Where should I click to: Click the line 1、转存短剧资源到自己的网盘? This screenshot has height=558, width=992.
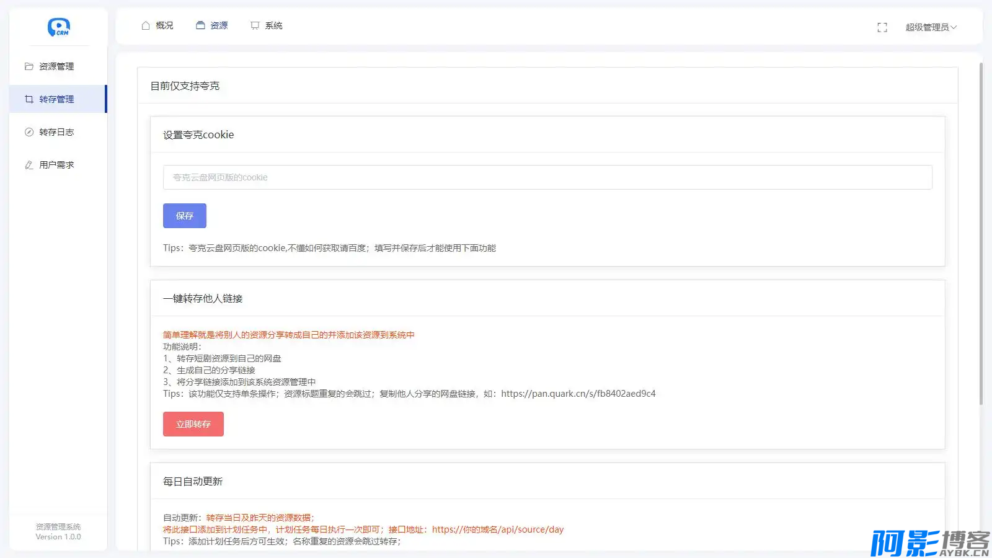click(x=222, y=358)
